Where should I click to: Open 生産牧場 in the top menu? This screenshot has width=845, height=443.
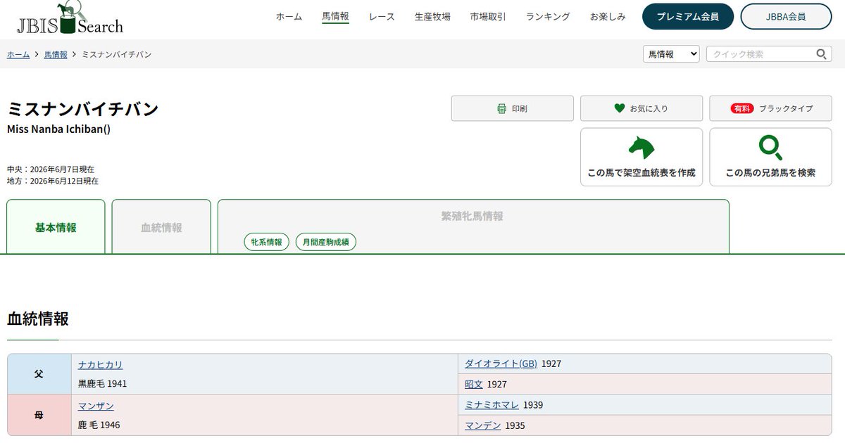click(432, 17)
